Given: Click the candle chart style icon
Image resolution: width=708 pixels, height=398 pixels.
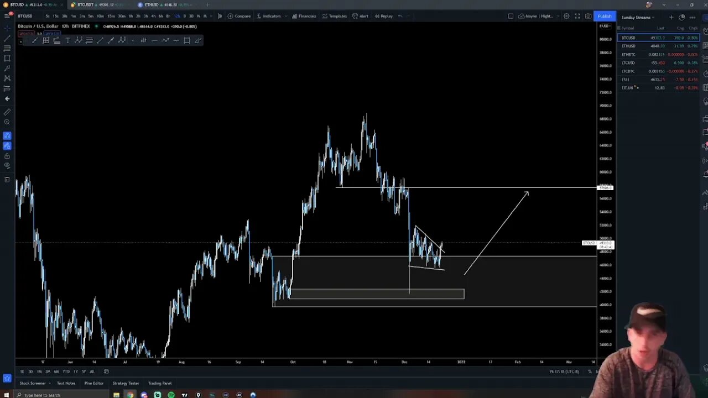Looking at the screenshot, I should 220,16.
